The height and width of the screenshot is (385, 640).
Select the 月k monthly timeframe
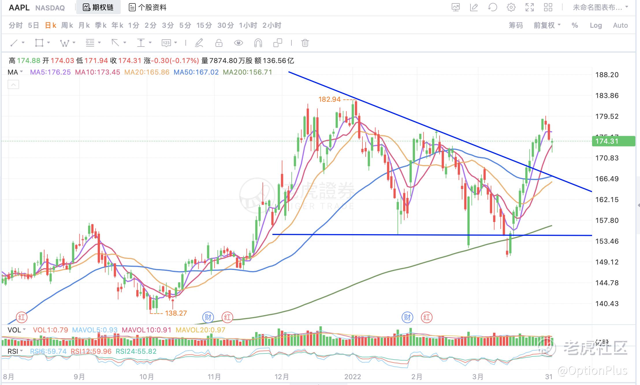coord(84,25)
